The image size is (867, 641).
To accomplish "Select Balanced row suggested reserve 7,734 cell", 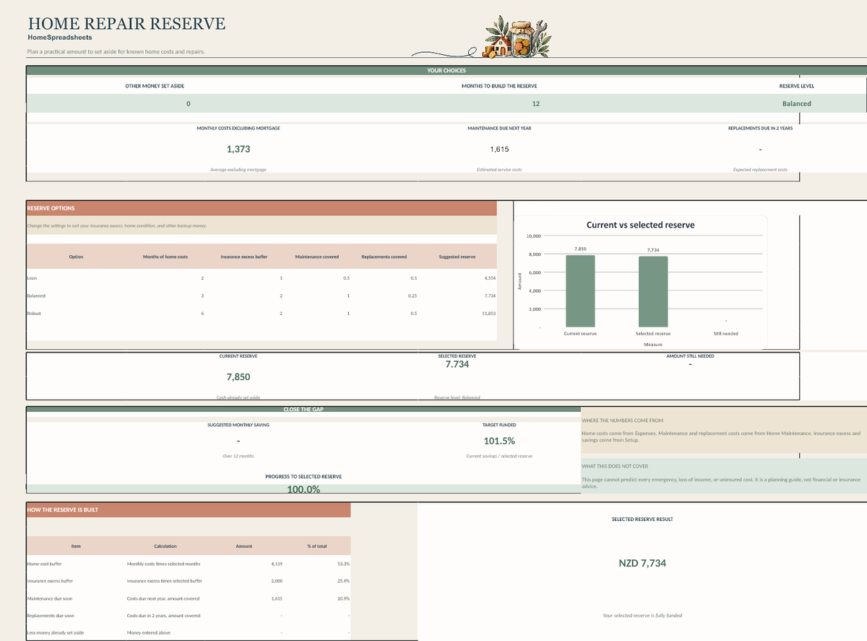I will tap(489, 296).
